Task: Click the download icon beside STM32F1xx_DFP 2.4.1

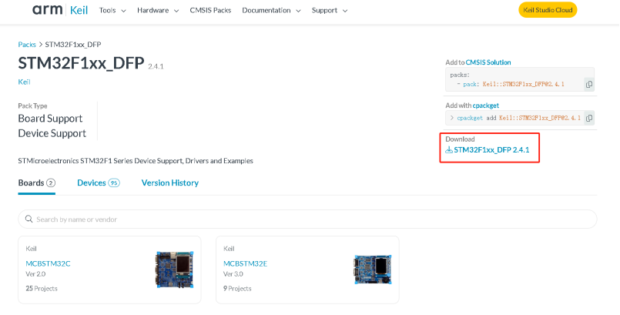Action: (449, 149)
